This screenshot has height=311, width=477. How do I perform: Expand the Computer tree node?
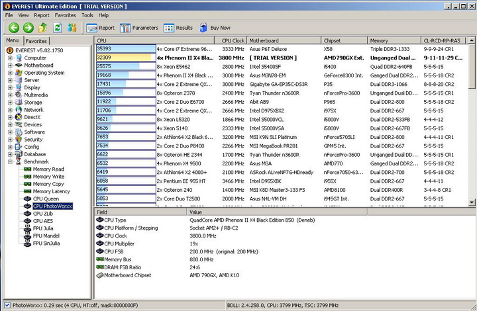click(10, 58)
